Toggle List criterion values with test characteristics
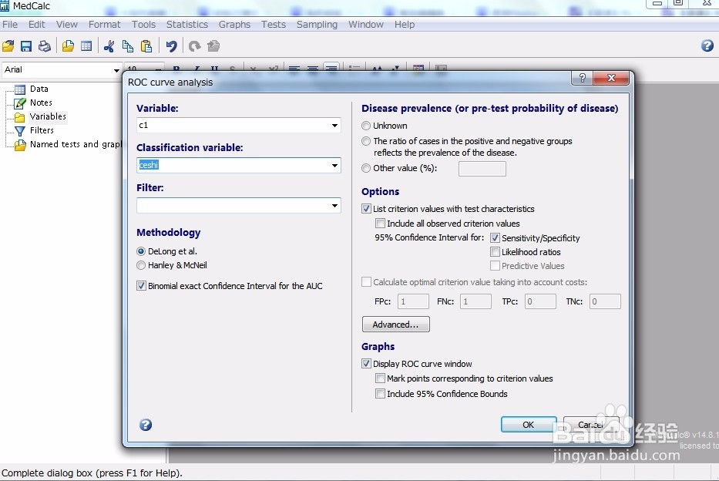 click(x=366, y=209)
